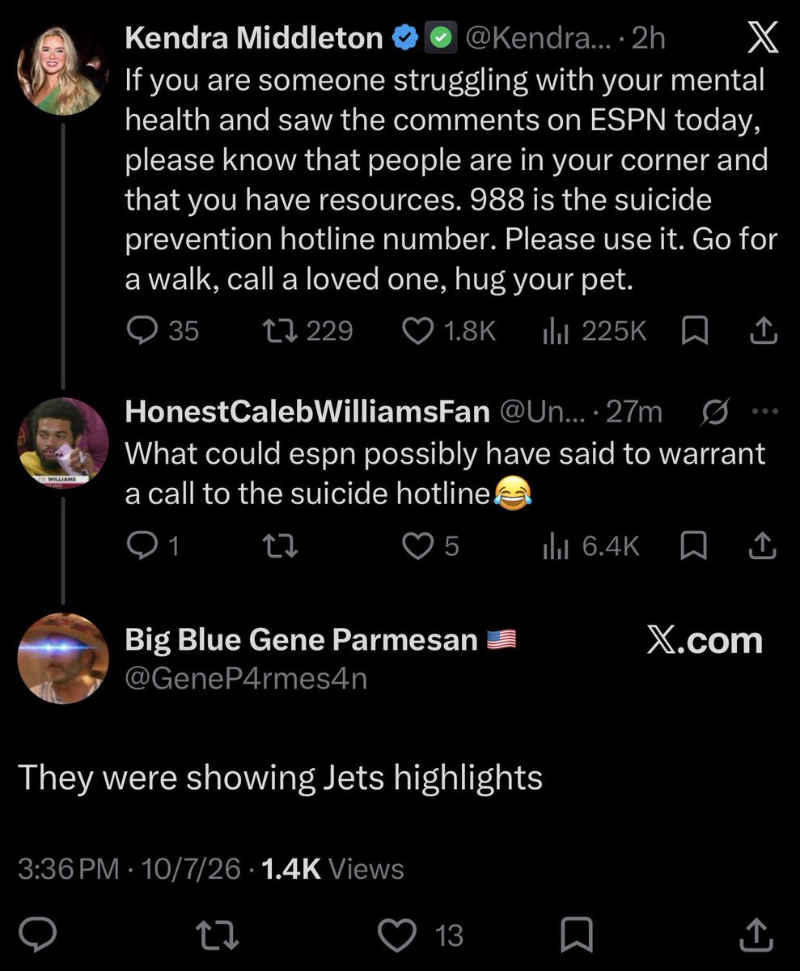Screen dimensions: 800x971
Task: Share Kendra Middleton's post
Action: pos(764,330)
